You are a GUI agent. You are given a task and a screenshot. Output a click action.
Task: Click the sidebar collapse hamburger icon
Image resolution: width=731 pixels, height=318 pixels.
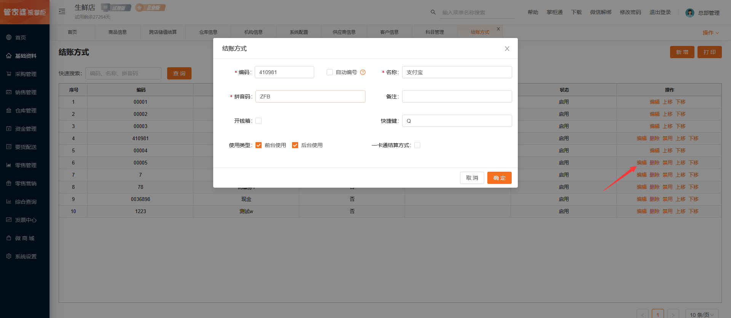pos(62,12)
